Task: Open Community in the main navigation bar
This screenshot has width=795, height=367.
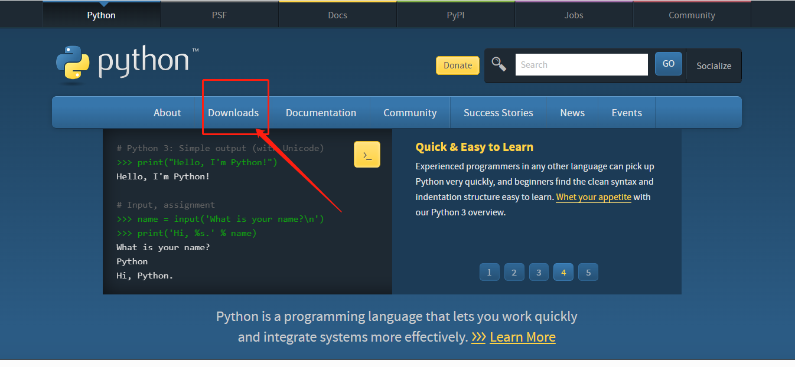Action: click(x=410, y=113)
